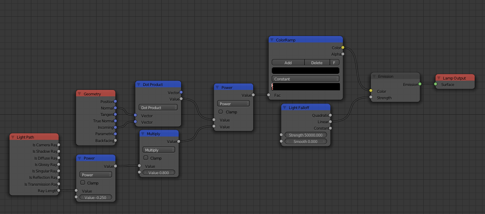Click the ColorRamp Add button
The width and height of the screenshot is (485, 214).
(x=288, y=62)
